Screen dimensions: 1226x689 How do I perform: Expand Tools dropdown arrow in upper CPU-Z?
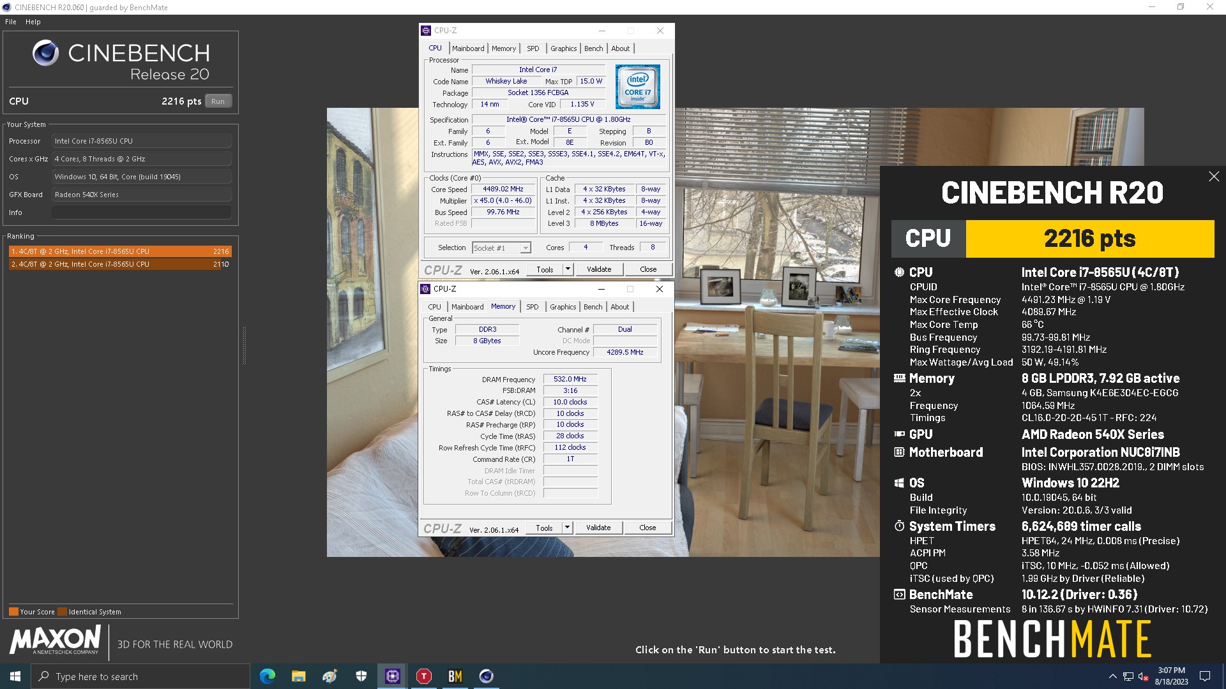click(x=568, y=270)
